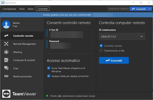This screenshot has width=153, height=100.
Task: Click the Chat bubbles icon
Action: [x=6, y=68]
